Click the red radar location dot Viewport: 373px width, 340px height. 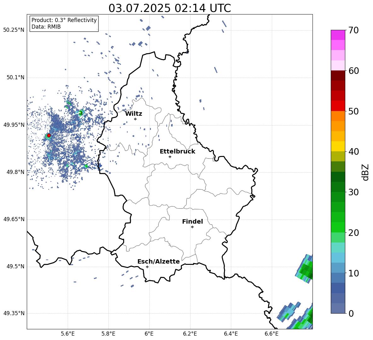coord(49,136)
